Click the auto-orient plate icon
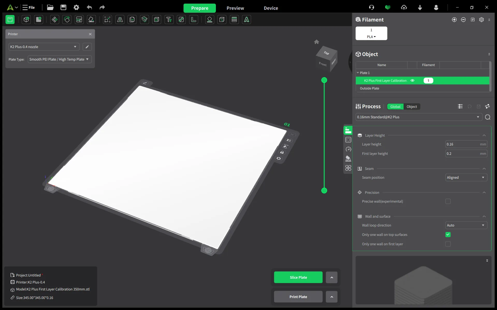This screenshot has height=310, width=497. tap(285, 146)
